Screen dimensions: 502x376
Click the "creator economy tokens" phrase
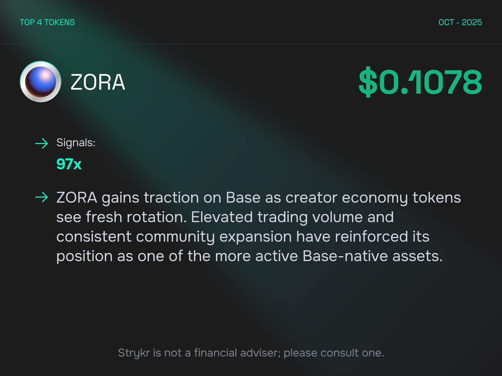(373, 198)
